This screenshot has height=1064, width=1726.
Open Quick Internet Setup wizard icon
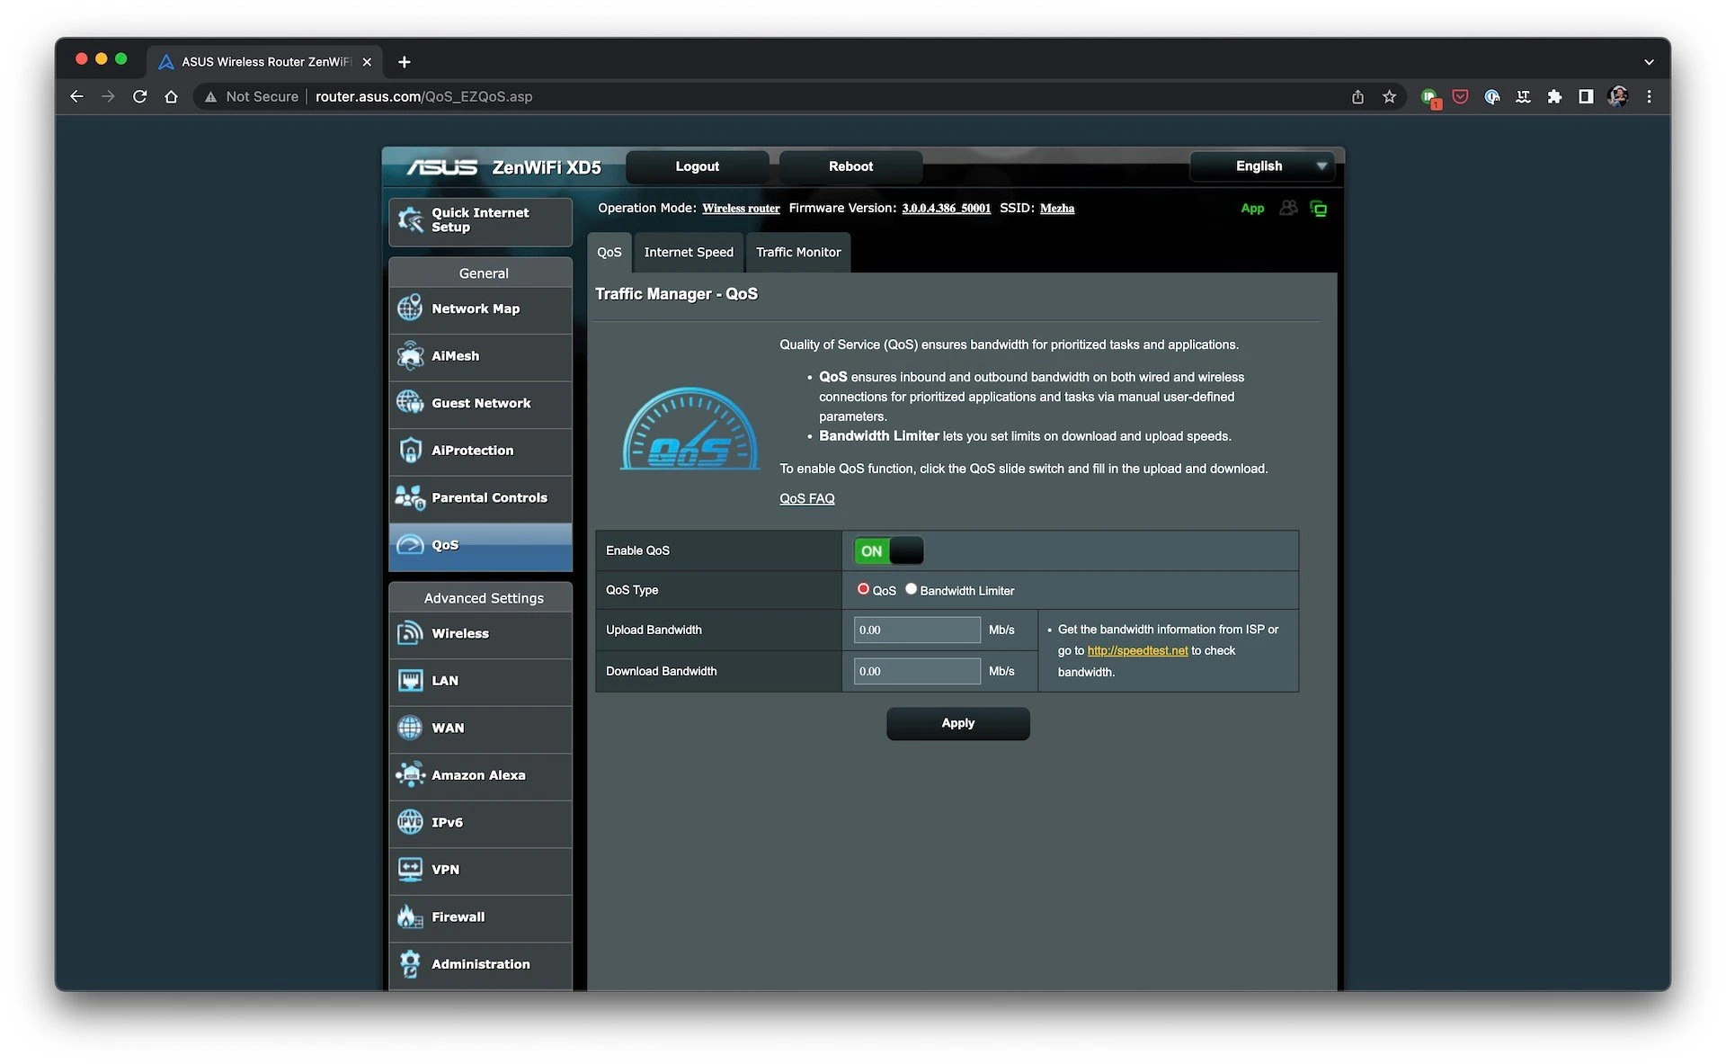tap(410, 219)
